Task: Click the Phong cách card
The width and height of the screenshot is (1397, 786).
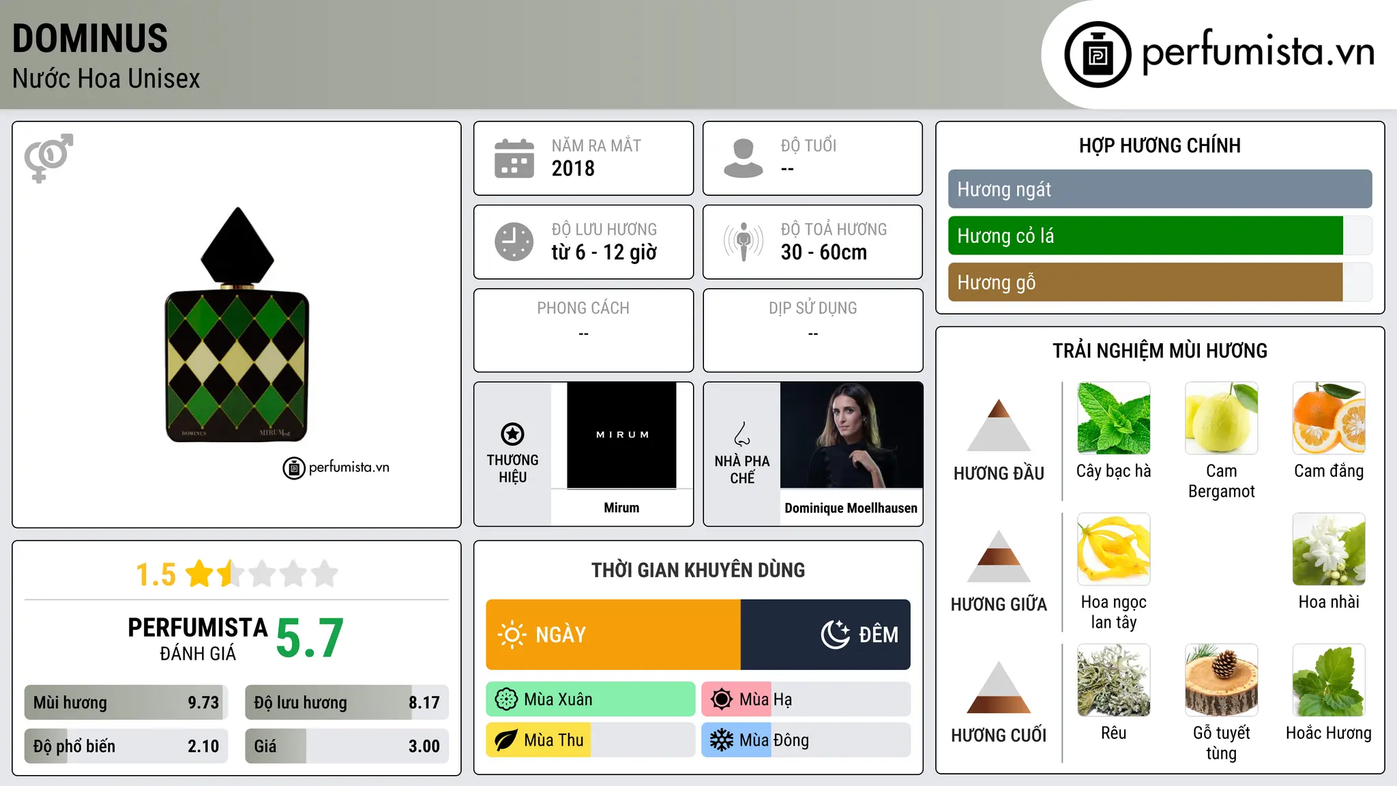Action: pos(584,330)
